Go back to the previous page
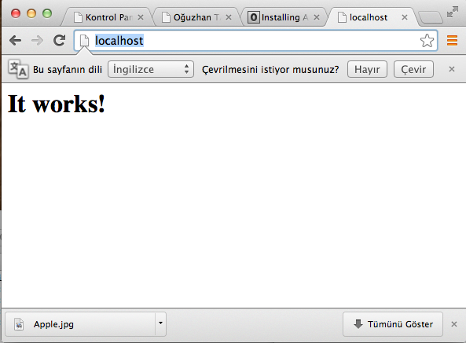Screen dimensions: 466x343 [15, 40]
